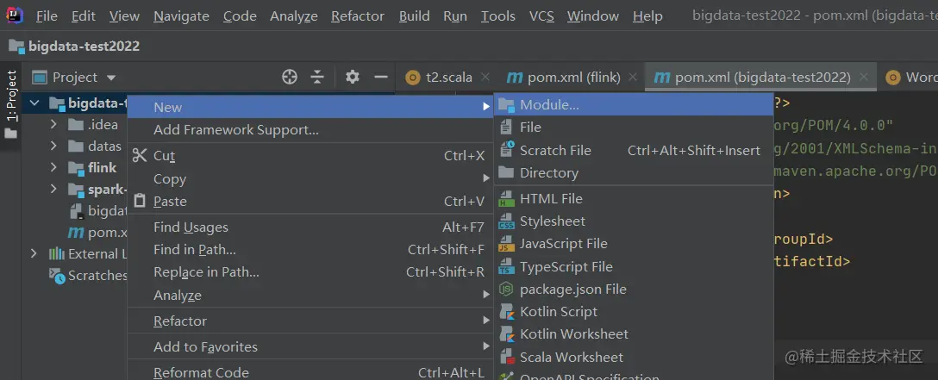Select File in the New submenu
The width and height of the screenshot is (938, 380).
[635, 128]
